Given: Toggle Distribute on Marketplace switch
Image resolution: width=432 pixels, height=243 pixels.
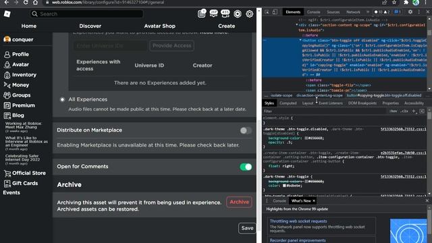Looking at the screenshot, I should click(x=246, y=130).
